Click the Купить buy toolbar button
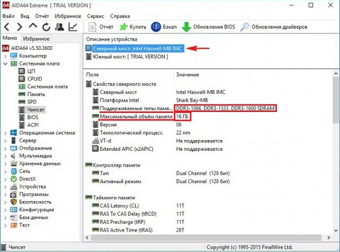This screenshot has height=252, width=340. [x=133, y=27]
